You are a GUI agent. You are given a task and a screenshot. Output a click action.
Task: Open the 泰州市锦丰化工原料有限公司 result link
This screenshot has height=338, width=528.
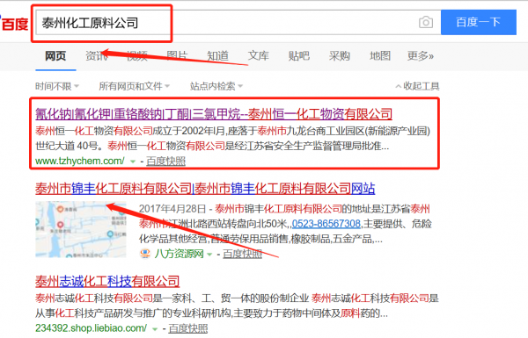205,189
